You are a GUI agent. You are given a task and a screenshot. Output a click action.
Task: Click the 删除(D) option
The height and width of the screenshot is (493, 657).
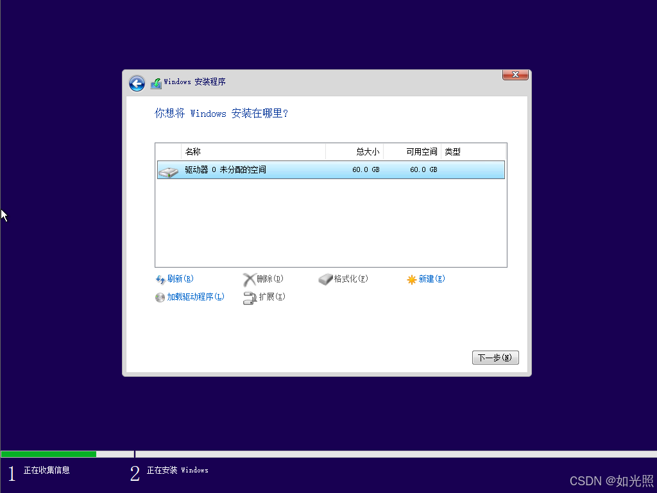pos(270,279)
